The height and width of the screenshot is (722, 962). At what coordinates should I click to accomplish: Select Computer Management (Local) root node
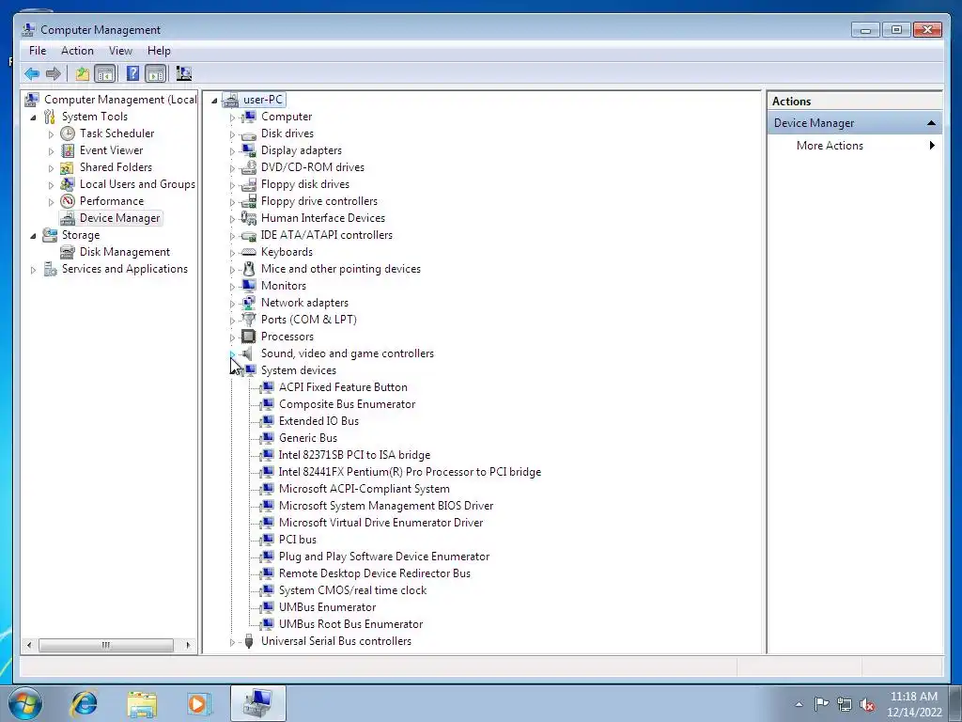pos(120,100)
